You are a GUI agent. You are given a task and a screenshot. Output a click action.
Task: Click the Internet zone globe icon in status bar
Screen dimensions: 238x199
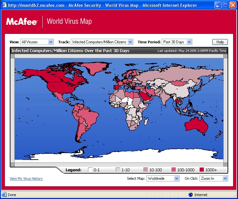tap(190, 194)
